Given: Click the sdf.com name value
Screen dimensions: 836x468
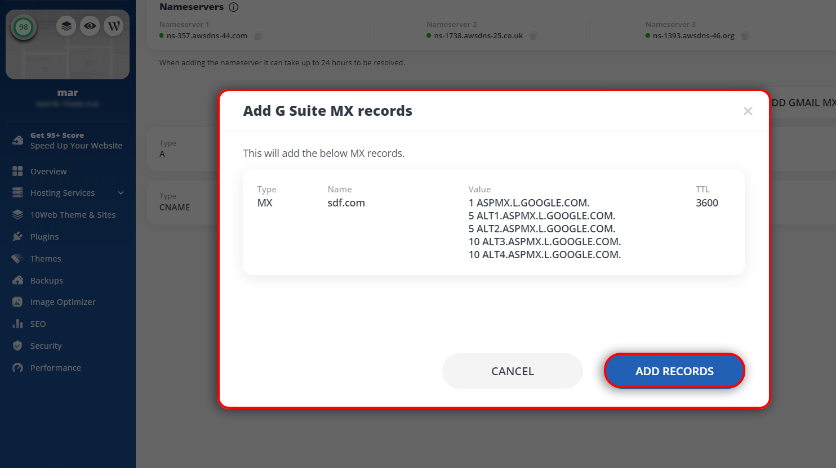Looking at the screenshot, I should [x=346, y=203].
